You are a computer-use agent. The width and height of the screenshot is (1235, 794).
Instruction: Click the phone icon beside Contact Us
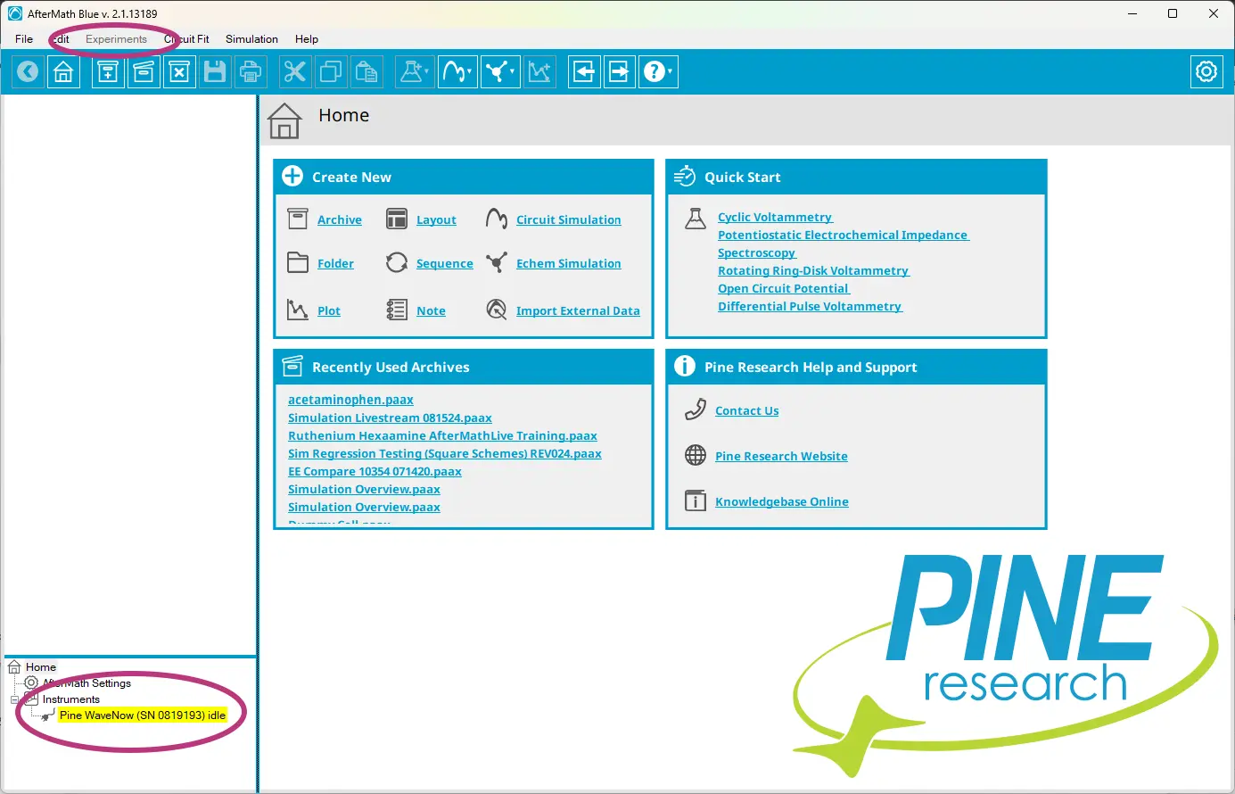[x=696, y=409]
